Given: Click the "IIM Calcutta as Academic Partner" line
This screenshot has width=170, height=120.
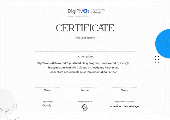Looking at the screenshot, I should [x=84, y=68].
